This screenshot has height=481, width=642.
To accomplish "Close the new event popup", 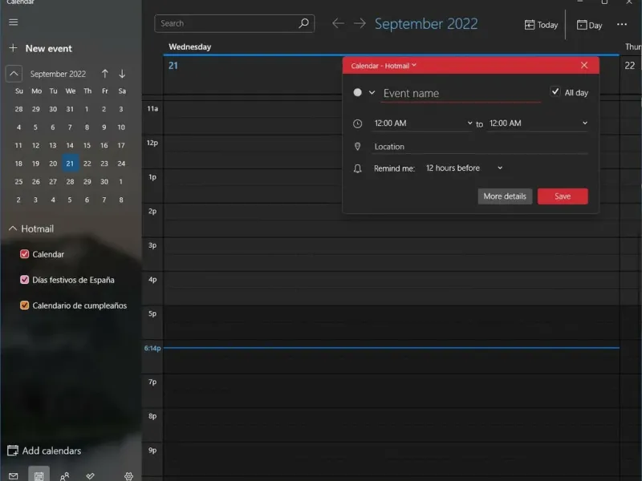I will (584, 66).
